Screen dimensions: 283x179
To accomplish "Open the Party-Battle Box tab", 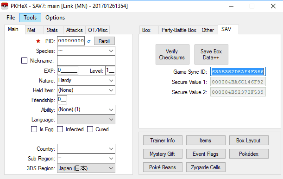I will pos(179,30).
